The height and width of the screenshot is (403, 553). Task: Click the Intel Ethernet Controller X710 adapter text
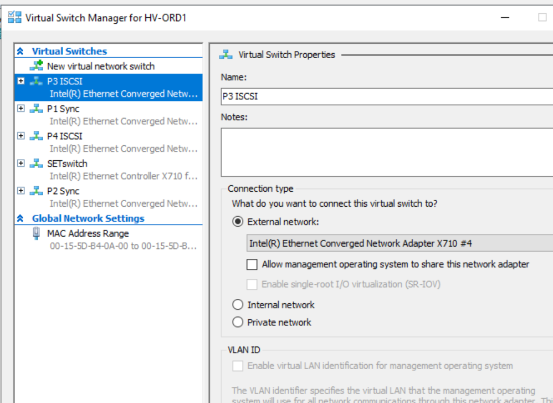point(124,176)
